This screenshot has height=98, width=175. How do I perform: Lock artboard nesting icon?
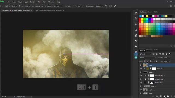[154, 61]
